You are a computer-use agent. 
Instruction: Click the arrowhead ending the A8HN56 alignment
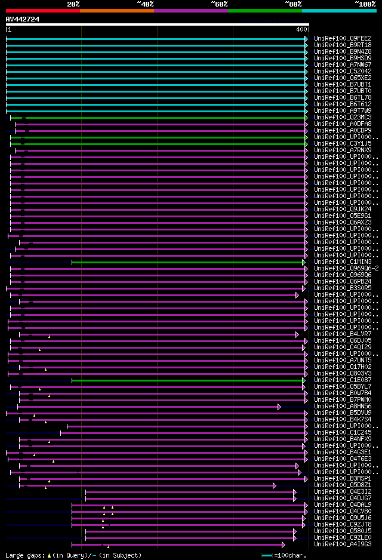pos(279,407)
